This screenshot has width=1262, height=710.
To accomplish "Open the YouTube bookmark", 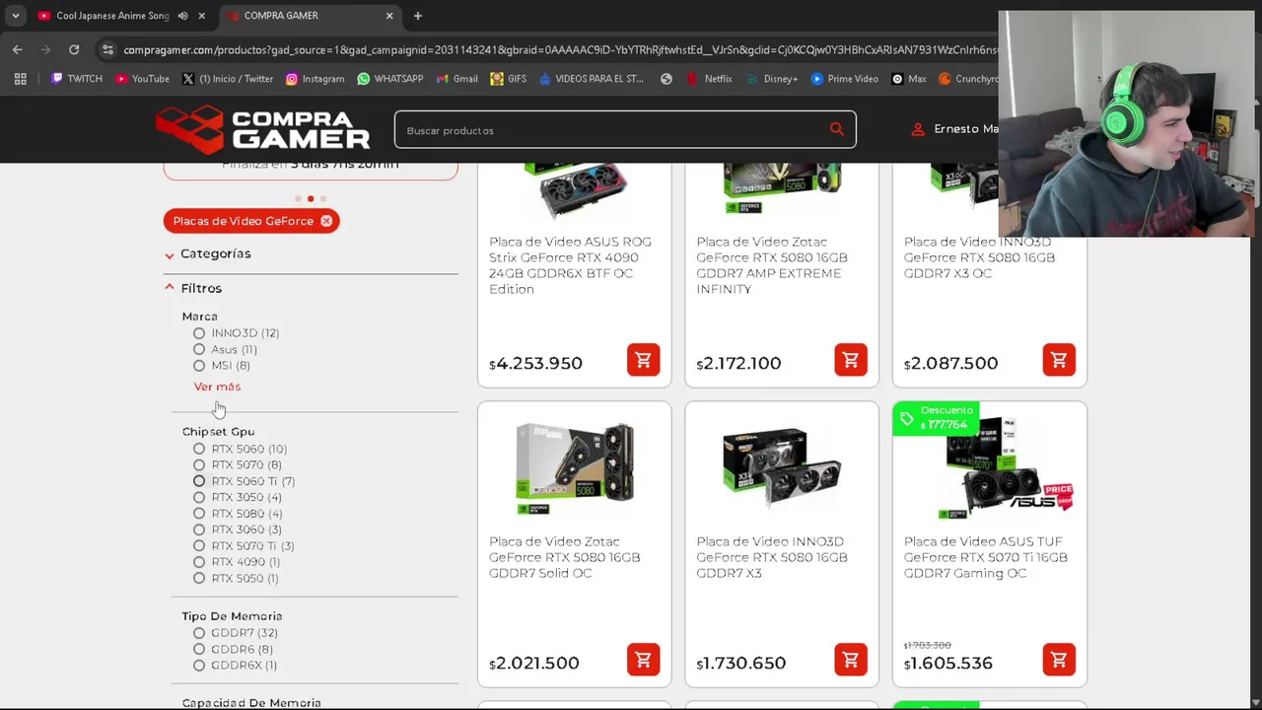I will coord(142,79).
